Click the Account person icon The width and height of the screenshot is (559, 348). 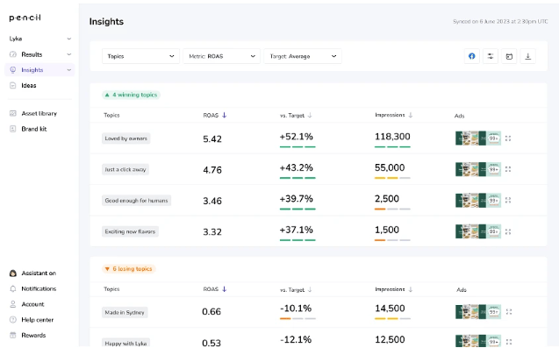tap(13, 304)
